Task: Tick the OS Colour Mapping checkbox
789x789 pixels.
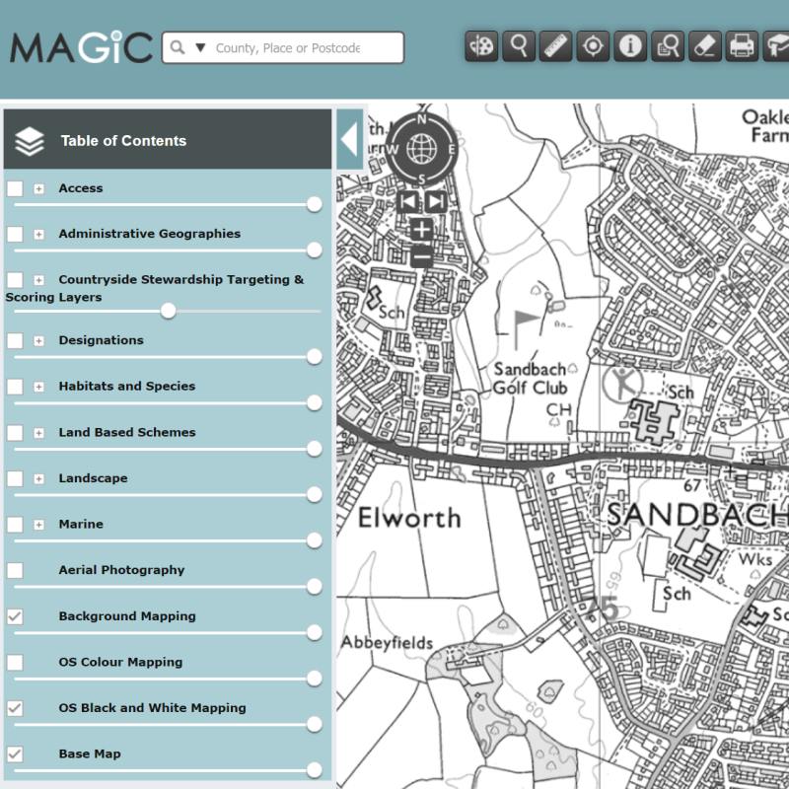Action: click(16, 662)
